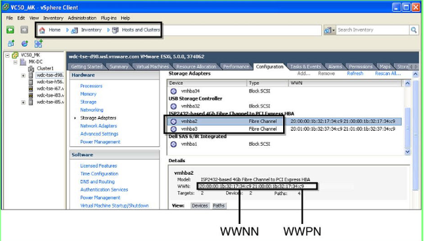The width and height of the screenshot is (424, 241).
Task: Show the Devices view
Action: [200, 206]
